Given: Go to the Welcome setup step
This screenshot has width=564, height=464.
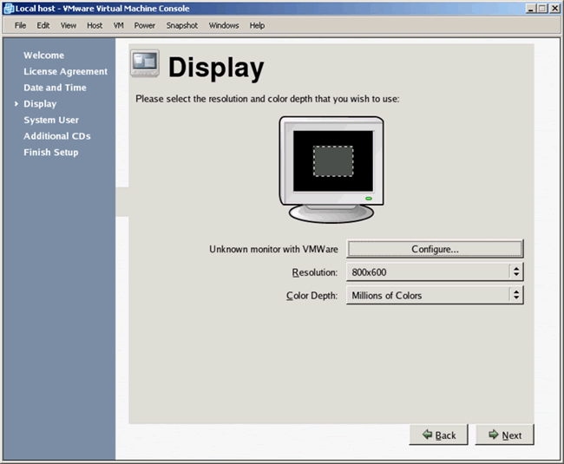Looking at the screenshot, I should coord(43,56).
